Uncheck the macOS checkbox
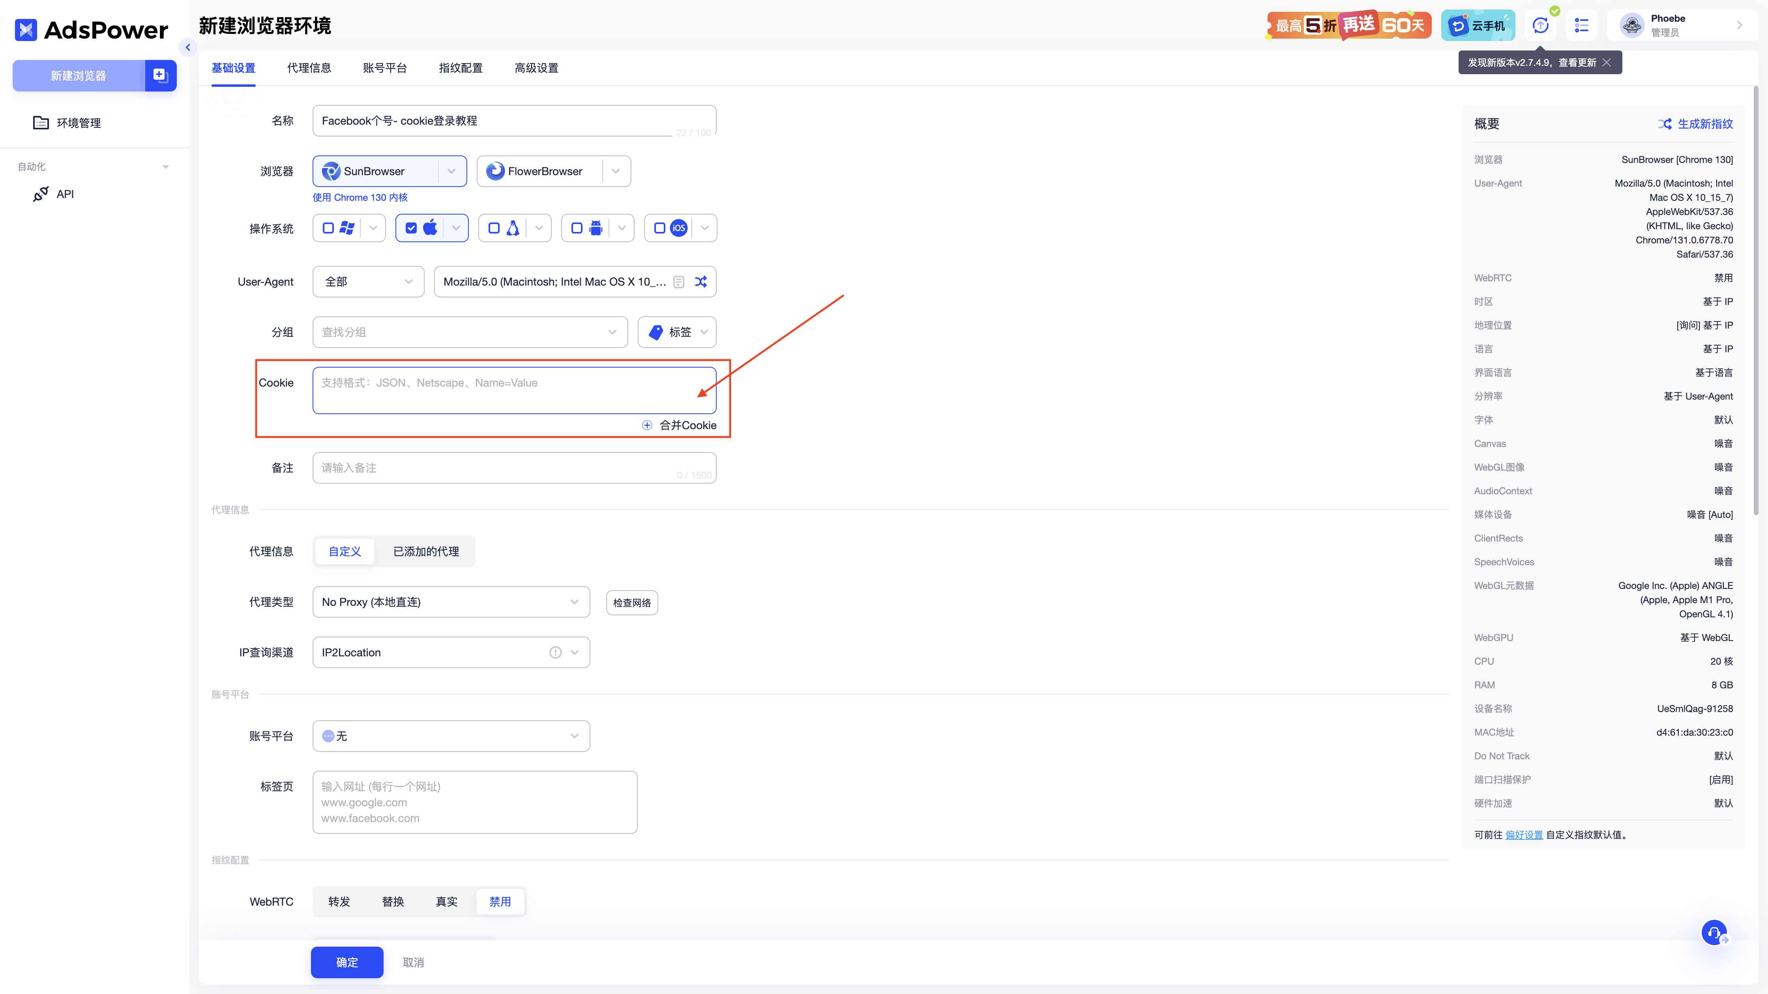This screenshot has width=1768, height=994. point(411,228)
